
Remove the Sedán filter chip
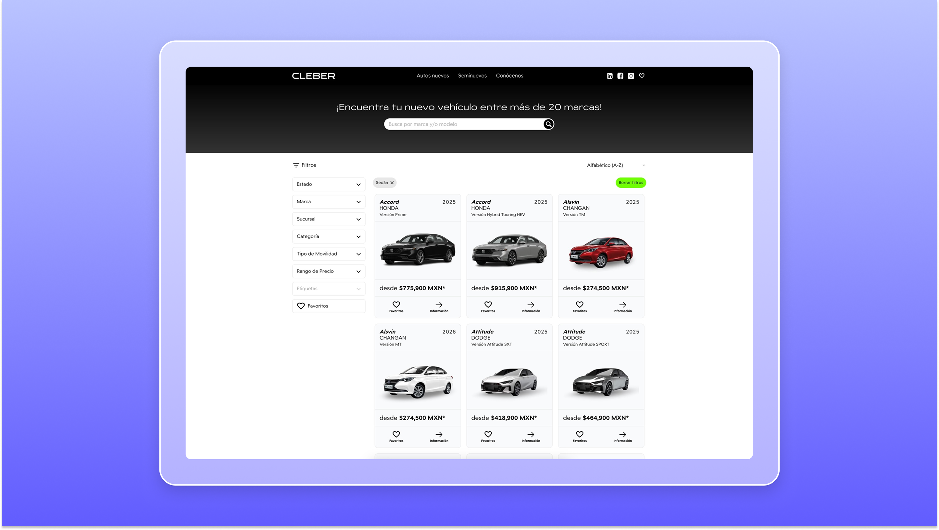pyautogui.click(x=392, y=183)
